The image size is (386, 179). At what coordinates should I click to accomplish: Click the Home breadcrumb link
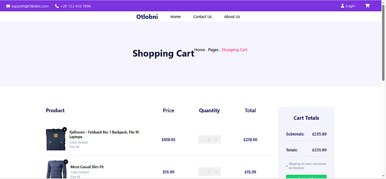200,50
